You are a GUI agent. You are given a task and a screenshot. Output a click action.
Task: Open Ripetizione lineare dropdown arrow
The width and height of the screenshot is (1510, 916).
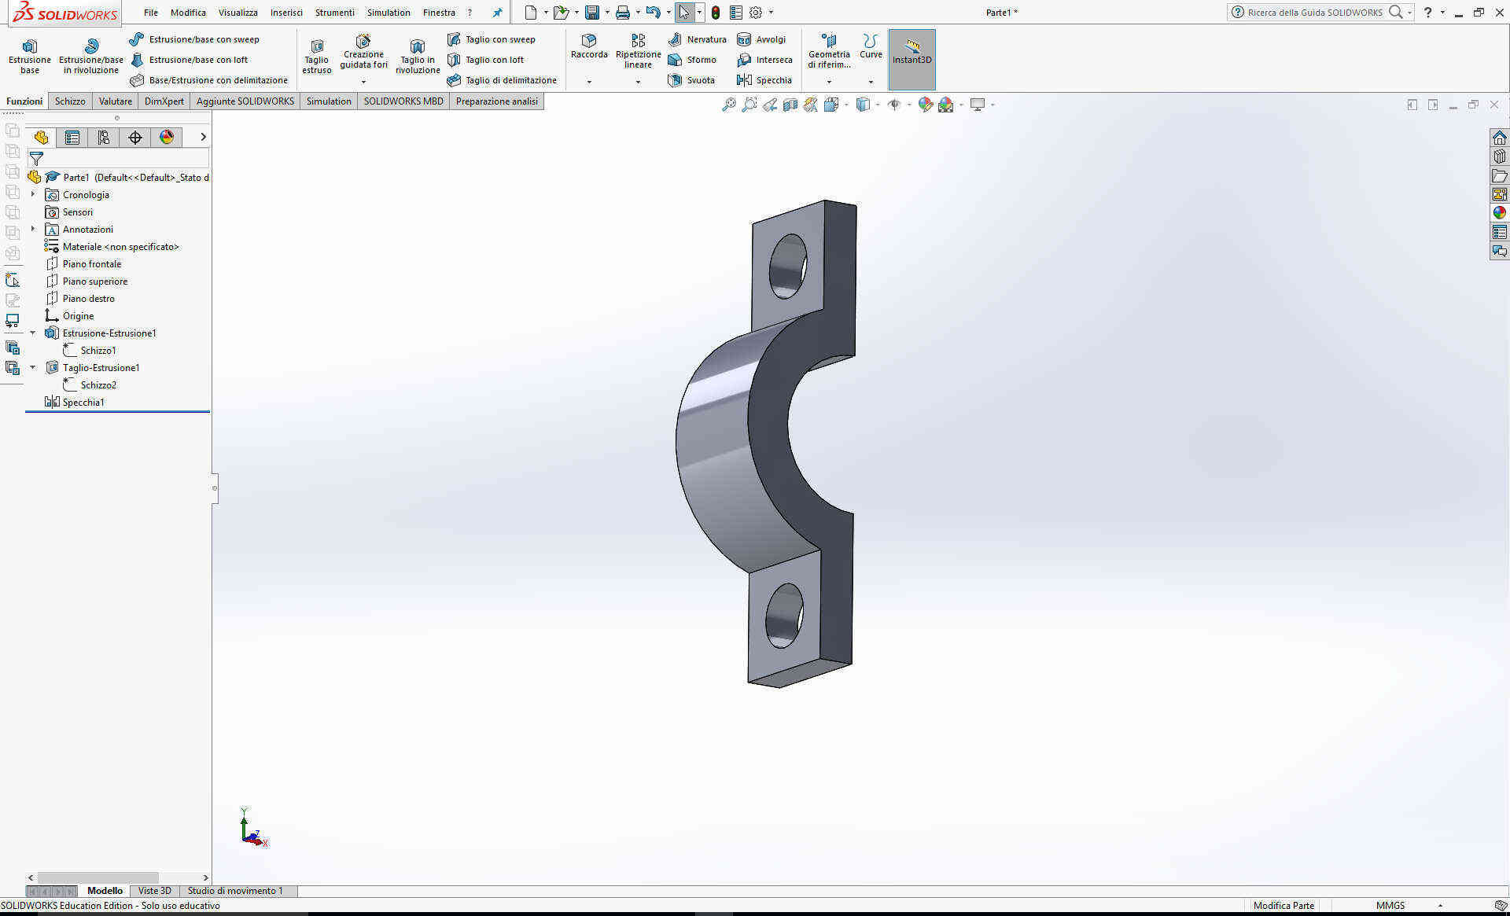[638, 82]
